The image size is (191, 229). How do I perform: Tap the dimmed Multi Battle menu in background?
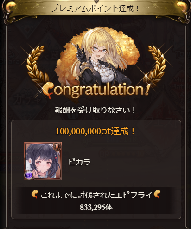click(182, 84)
